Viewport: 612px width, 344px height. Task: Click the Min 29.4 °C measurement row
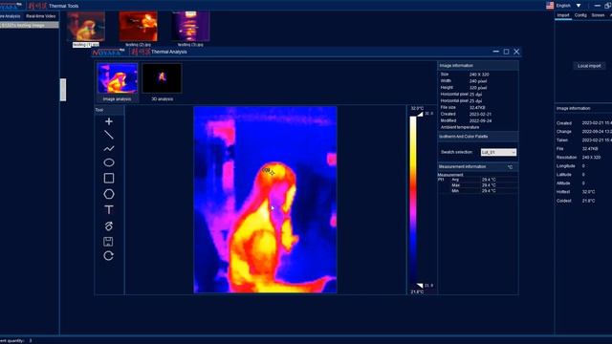point(478,191)
